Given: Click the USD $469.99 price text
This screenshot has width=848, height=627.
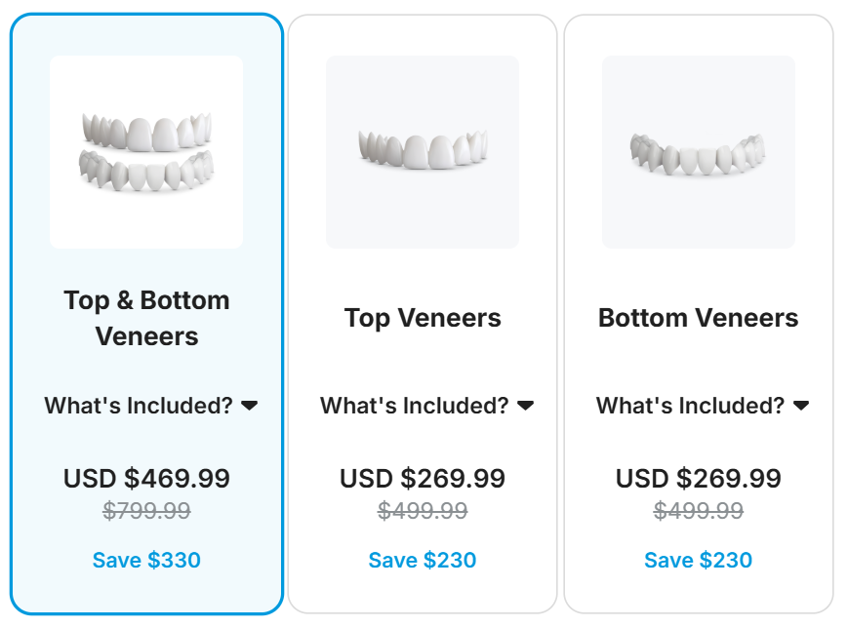Looking at the screenshot, I should (145, 479).
